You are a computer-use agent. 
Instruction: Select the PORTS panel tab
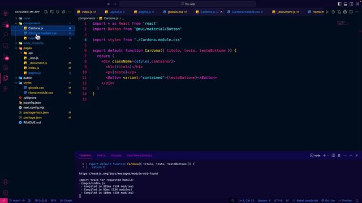101,156
